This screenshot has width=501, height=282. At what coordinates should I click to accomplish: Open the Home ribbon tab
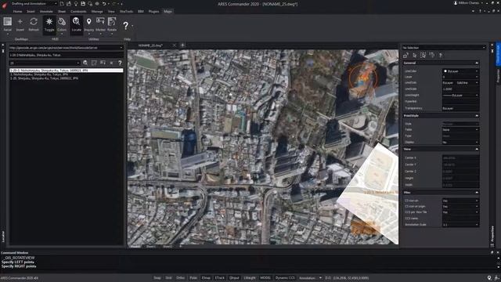tap(17, 12)
